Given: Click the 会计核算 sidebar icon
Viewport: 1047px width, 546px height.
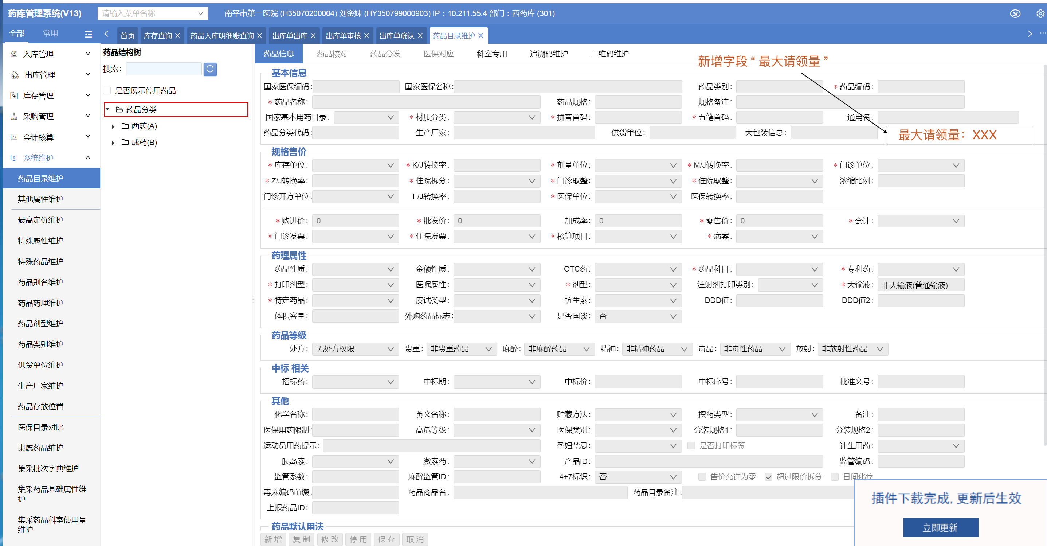Looking at the screenshot, I should pyautogui.click(x=14, y=137).
